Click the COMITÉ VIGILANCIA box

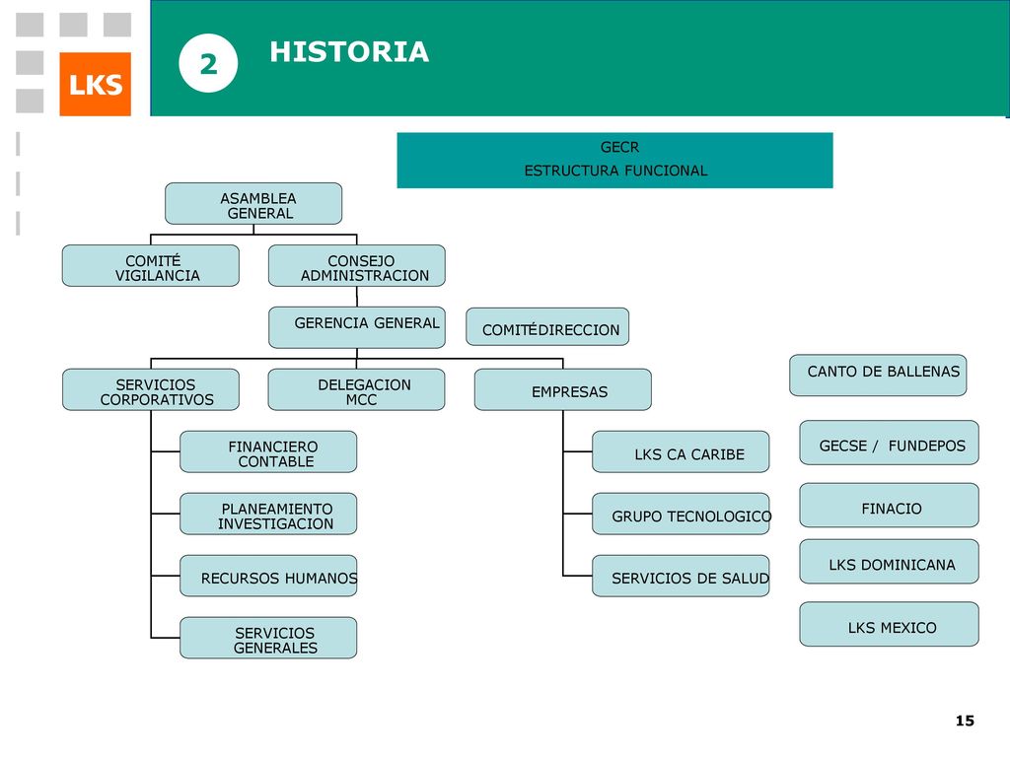(x=151, y=266)
